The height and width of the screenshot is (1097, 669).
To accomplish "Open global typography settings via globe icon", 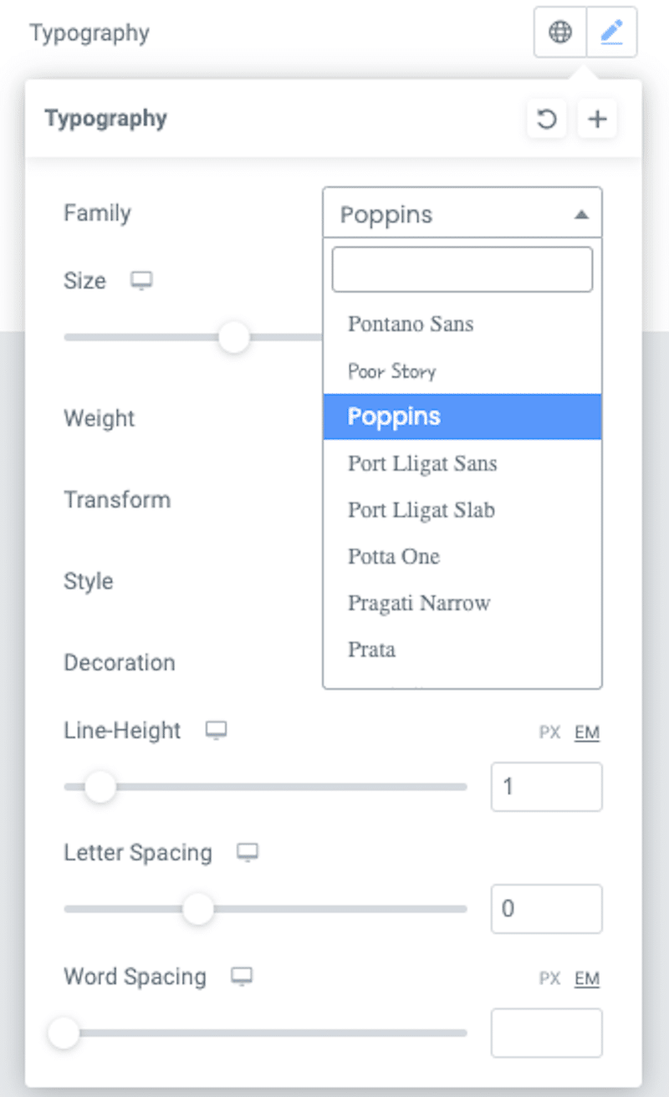I will tap(559, 32).
